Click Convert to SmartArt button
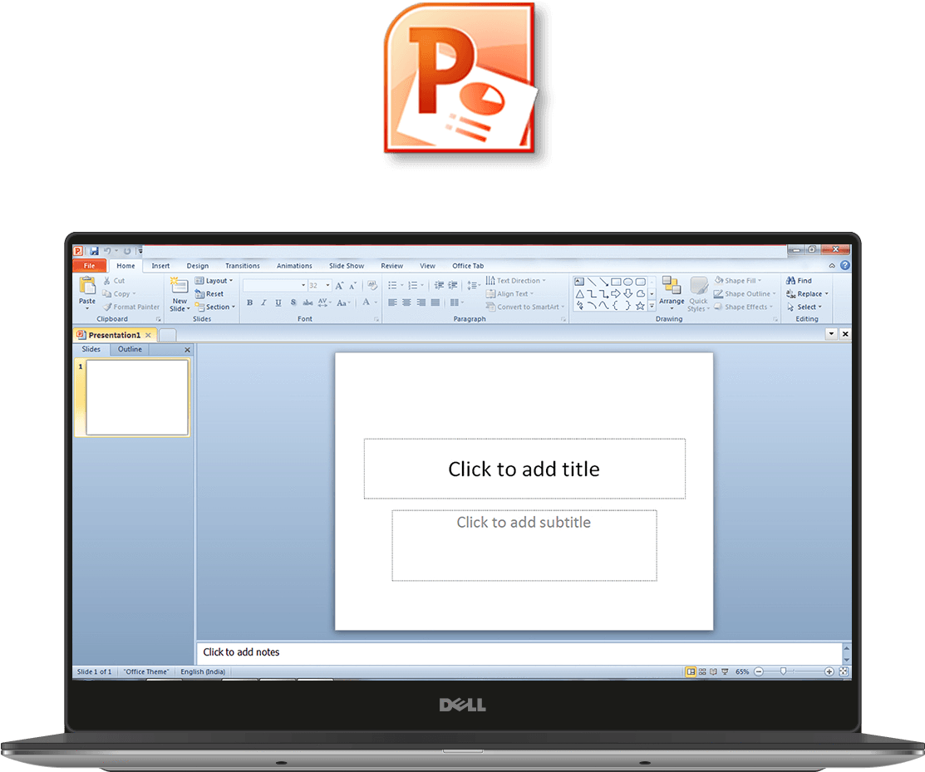Image resolution: width=925 pixels, height=772 pixels. 524,307
